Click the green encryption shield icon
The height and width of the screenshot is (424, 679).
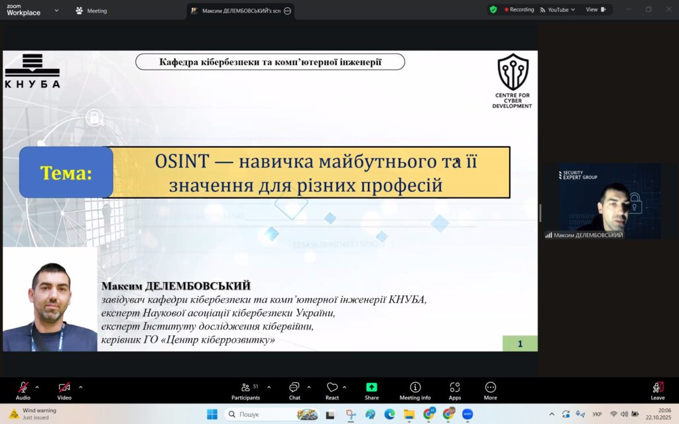pos(493,10)
